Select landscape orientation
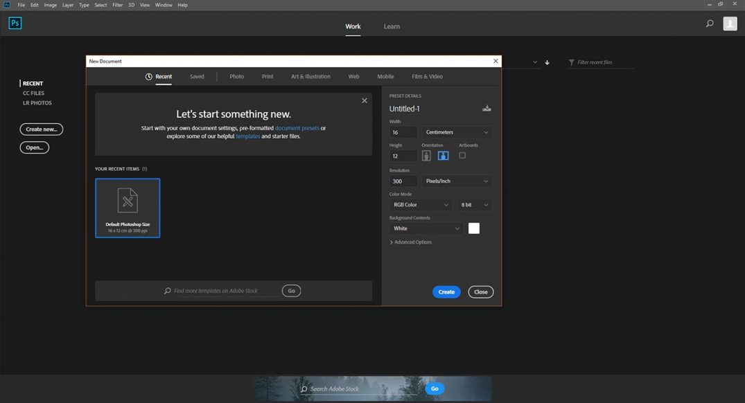 (x=443, y=155)
